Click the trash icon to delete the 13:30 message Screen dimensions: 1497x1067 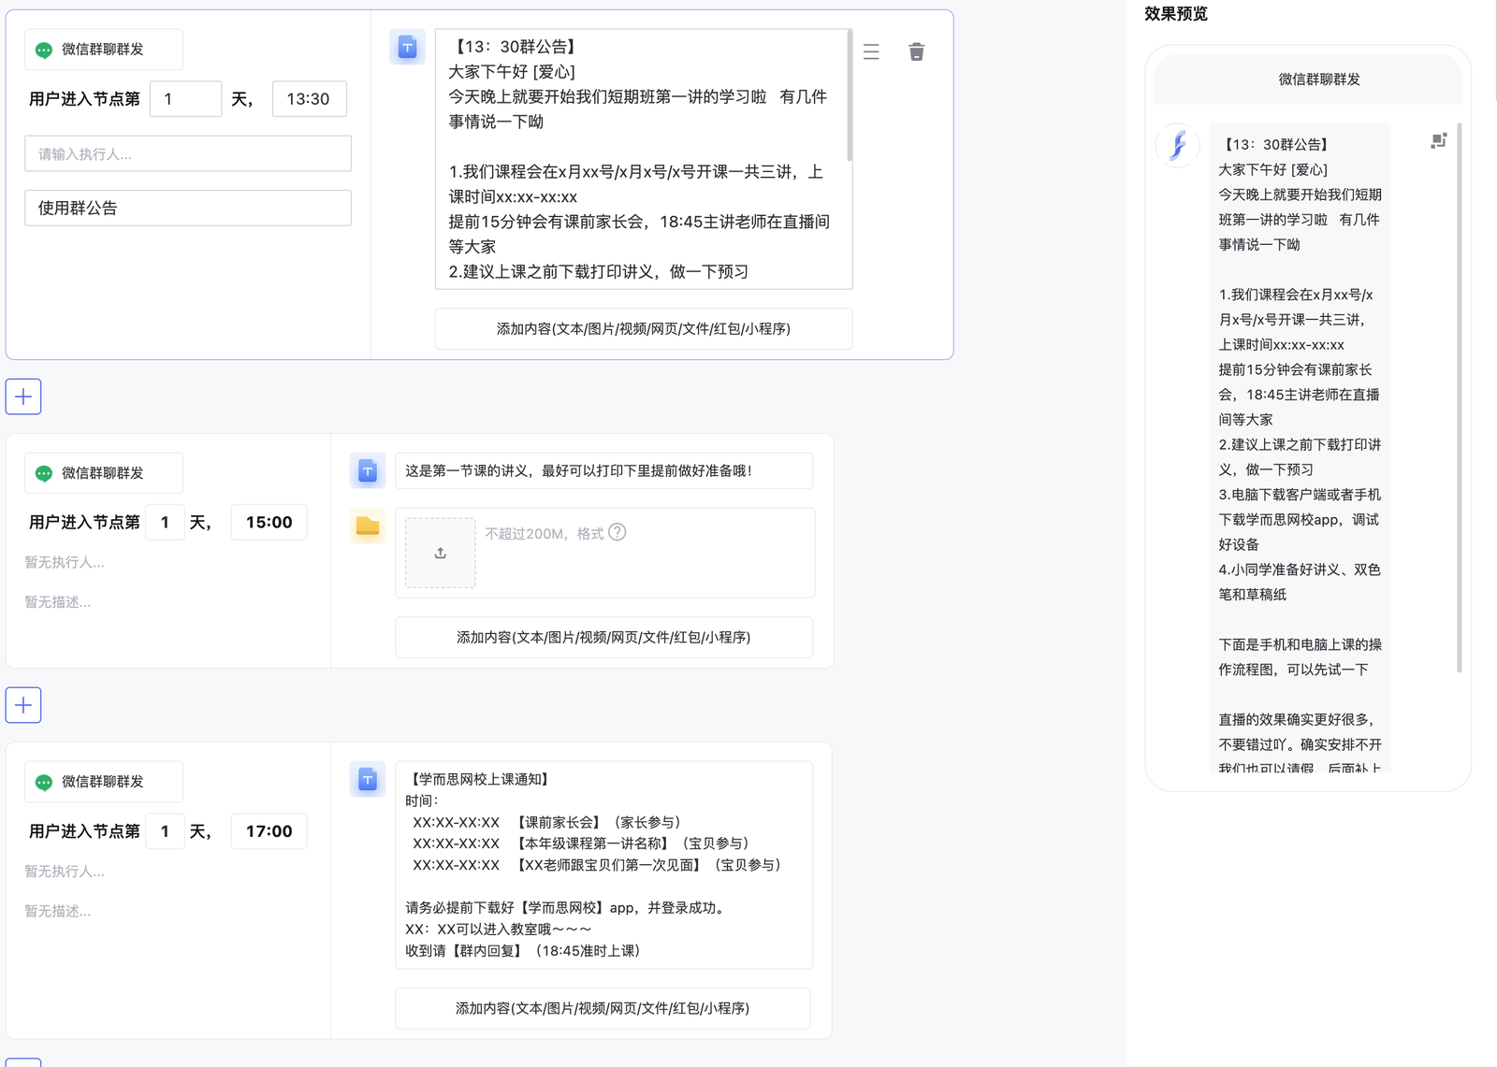click(x=917, y=52)
